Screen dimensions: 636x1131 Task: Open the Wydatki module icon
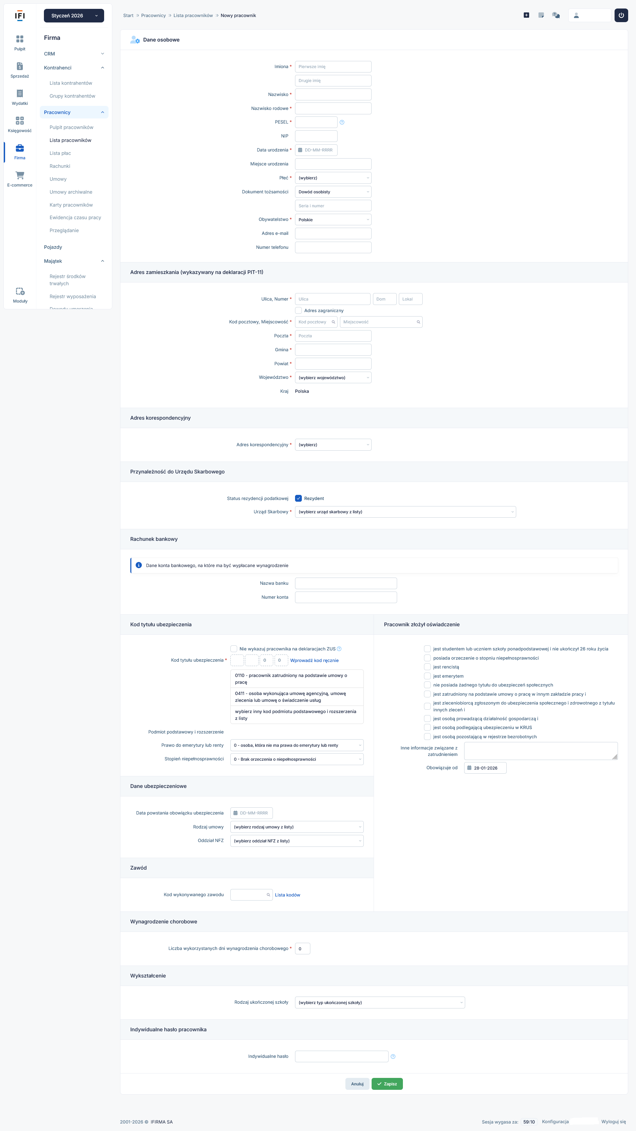click(x=20, y=94)
